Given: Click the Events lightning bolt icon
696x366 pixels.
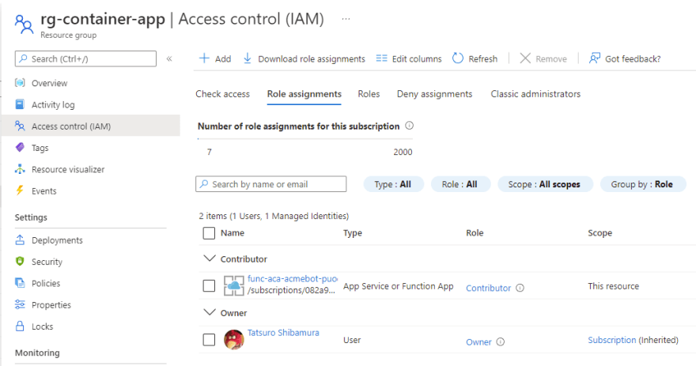Looking at the screenshot, I should pos(20,191).
